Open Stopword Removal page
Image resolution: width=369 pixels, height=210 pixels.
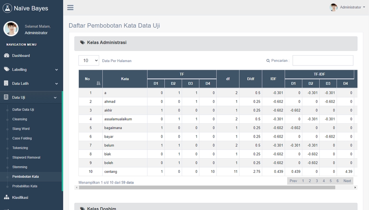click(x=26, y=157)
